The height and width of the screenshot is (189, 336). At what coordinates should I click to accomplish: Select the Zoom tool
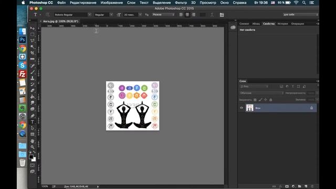33,147
